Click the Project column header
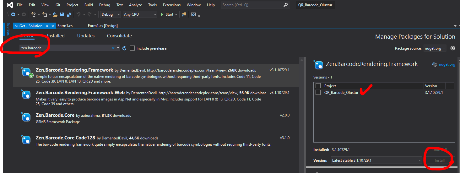Screen dimensions: 460x173 pos(330,86)
